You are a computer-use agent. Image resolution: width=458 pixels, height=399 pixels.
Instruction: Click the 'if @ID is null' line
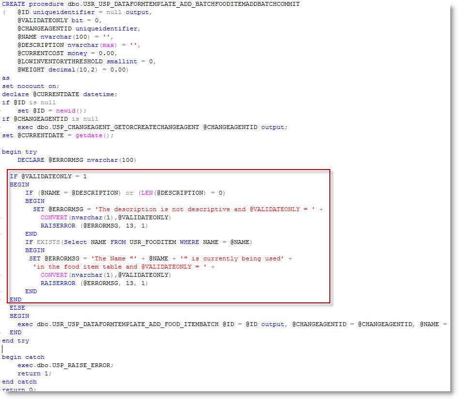pos(29,102)
